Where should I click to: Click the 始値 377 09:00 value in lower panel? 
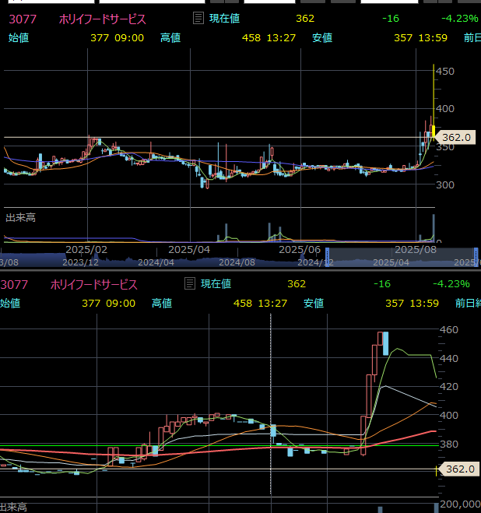109,303
